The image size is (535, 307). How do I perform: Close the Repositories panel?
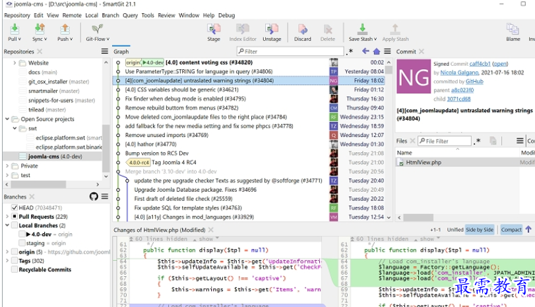point(40,51)
